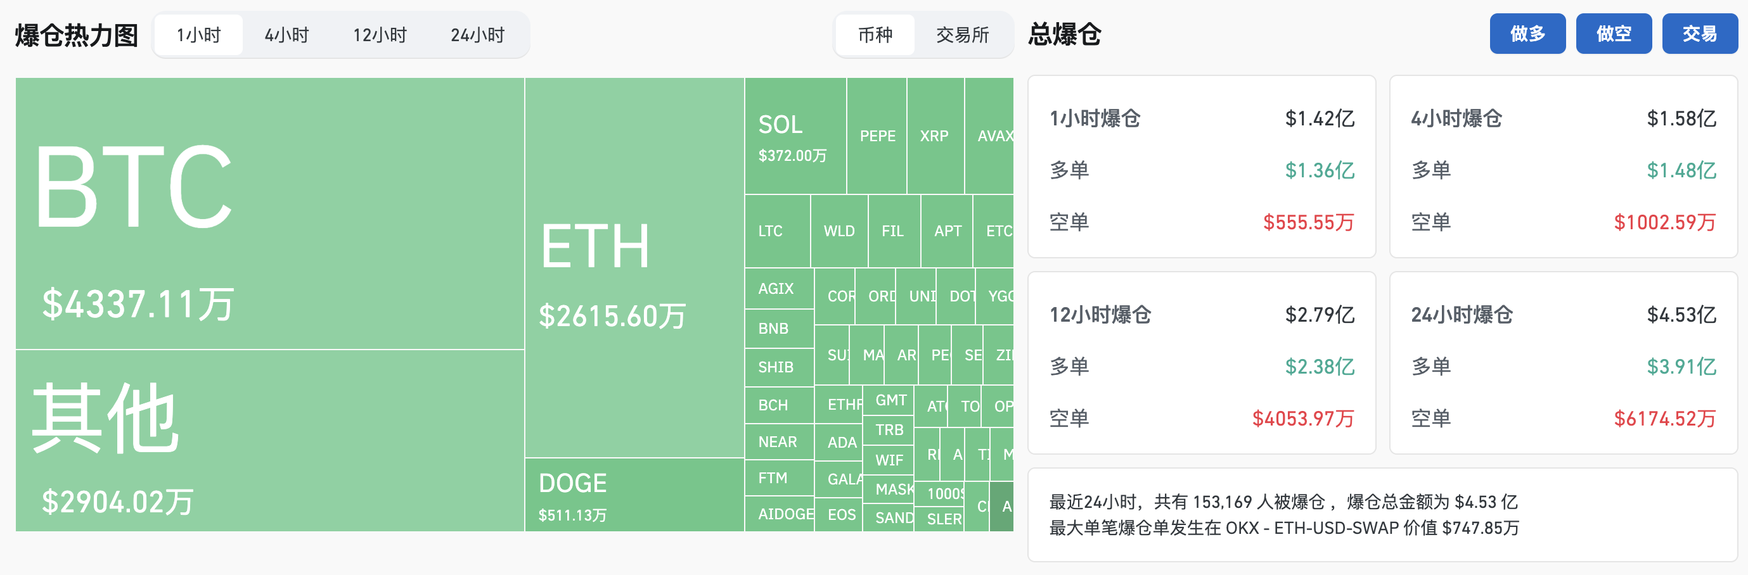This screenshot has width=1748, height=575.
Task: Toggle heatmap view to 币种
Action: (x=875, y=35)
